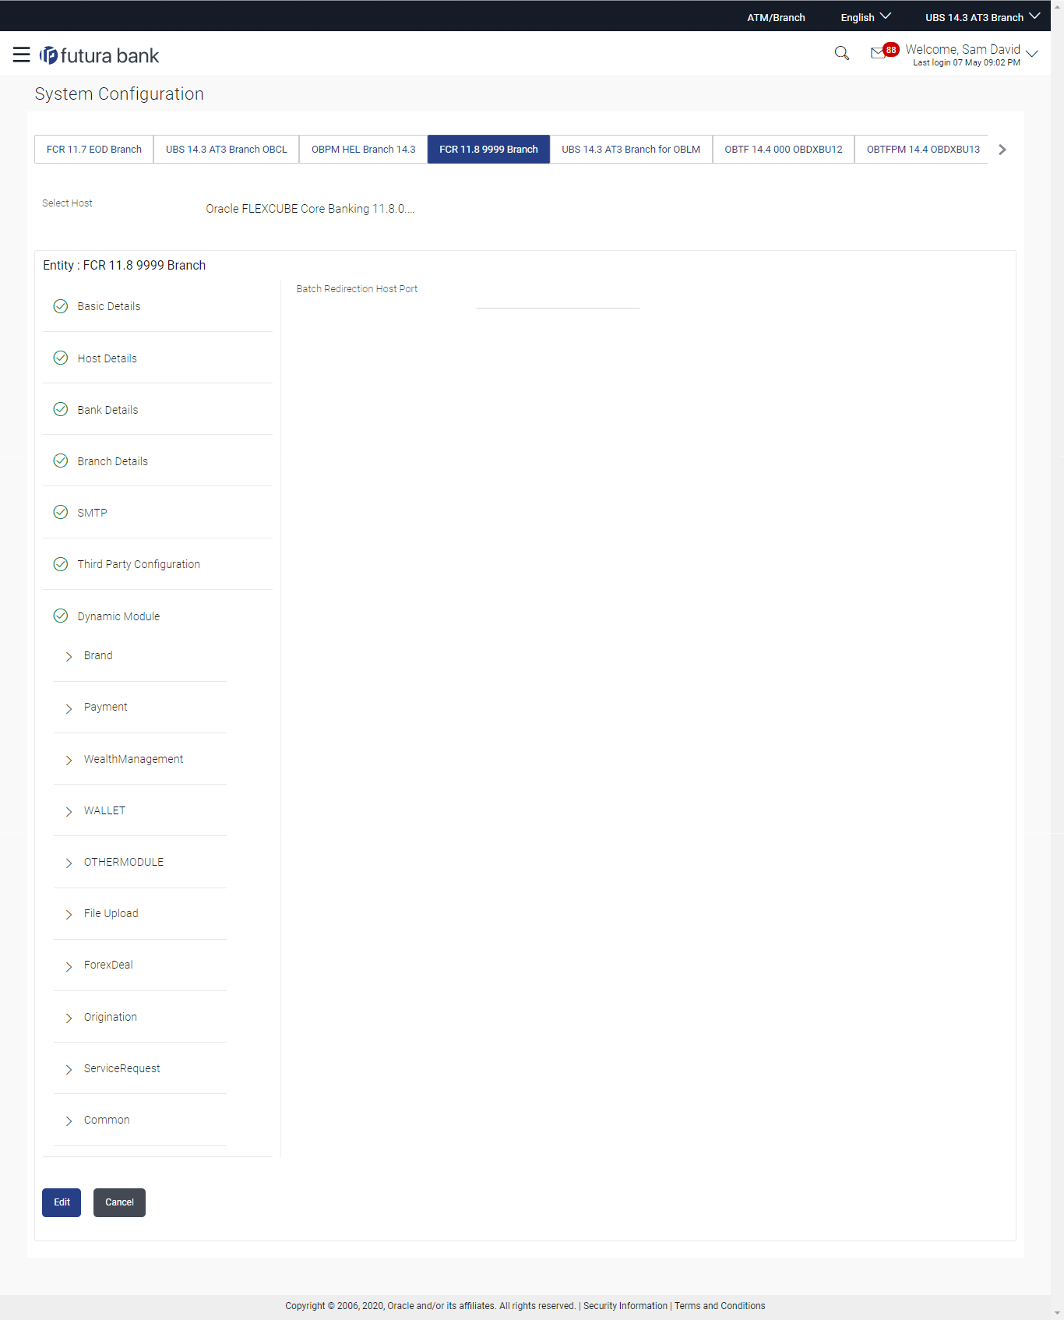1064x1320 pixels.
Task: Expand the Brand module
Action: [x=69, y=656]
